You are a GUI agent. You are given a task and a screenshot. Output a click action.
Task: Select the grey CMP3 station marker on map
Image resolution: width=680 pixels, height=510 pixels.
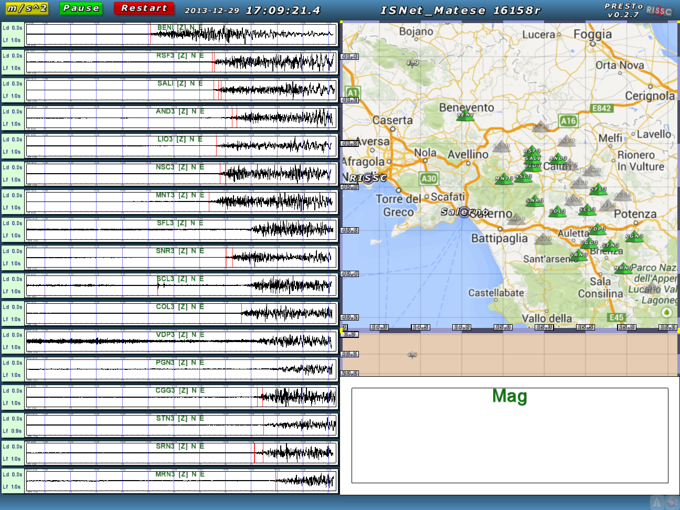click(x=516, y=219)
